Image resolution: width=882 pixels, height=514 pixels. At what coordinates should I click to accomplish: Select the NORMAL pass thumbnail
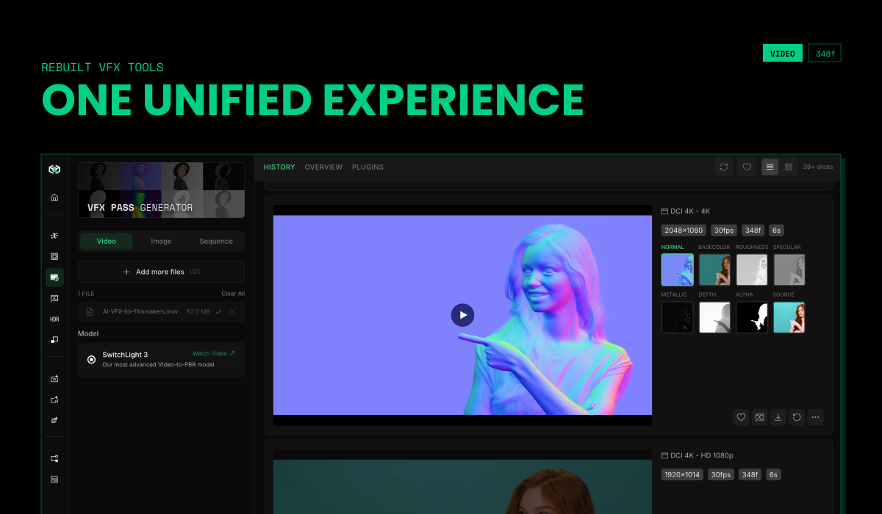(x=677, y=269)
